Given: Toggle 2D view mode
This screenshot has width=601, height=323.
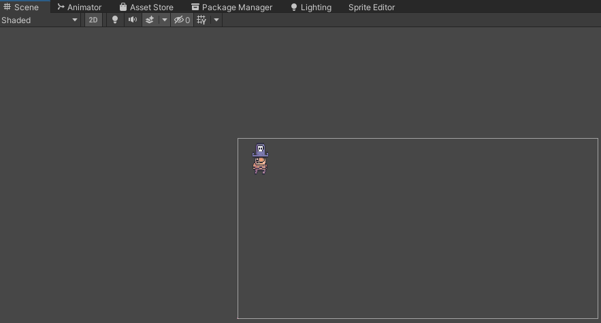Looking at the screenshot, I should tap(93, 20).
